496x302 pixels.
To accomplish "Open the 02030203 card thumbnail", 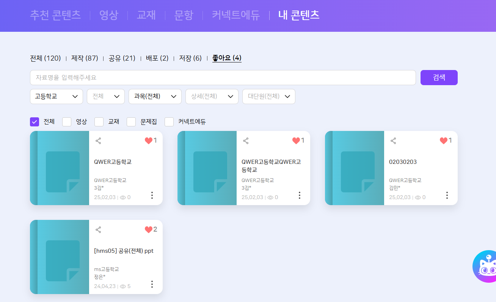I will click(355, 168).
